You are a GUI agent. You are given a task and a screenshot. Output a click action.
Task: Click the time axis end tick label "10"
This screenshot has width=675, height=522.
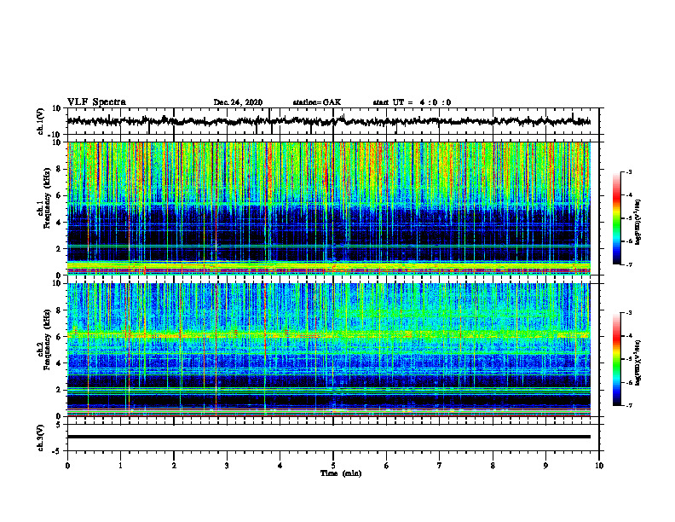click(599, 466)
